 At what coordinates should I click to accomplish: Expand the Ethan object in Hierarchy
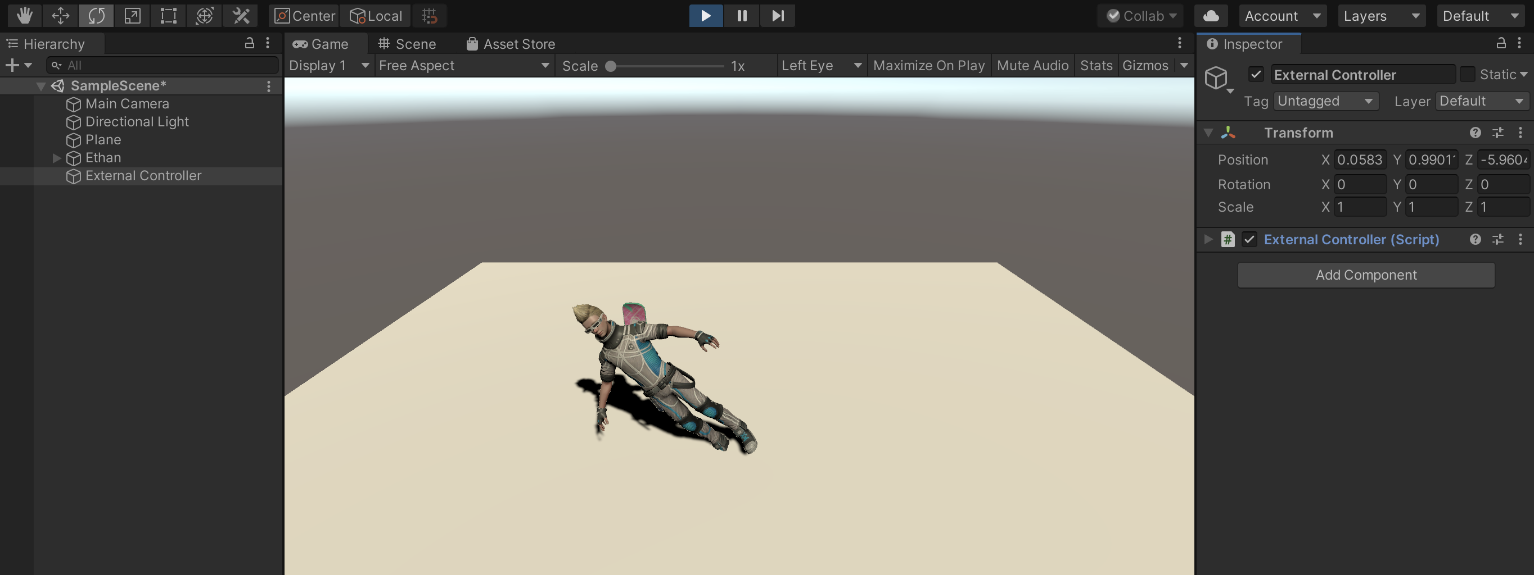tap(57, 158)
